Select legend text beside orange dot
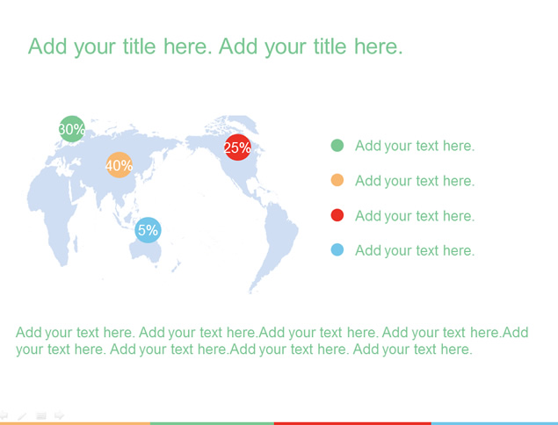The image size is (558, 425). pos(415,181)
